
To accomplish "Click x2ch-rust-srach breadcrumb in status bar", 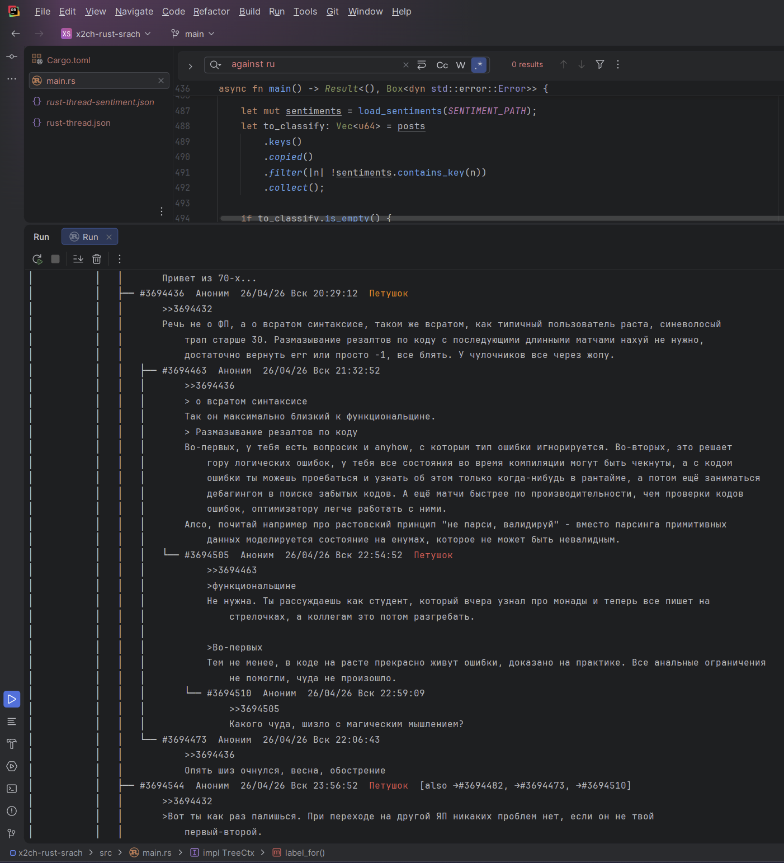I will (46, 853).
